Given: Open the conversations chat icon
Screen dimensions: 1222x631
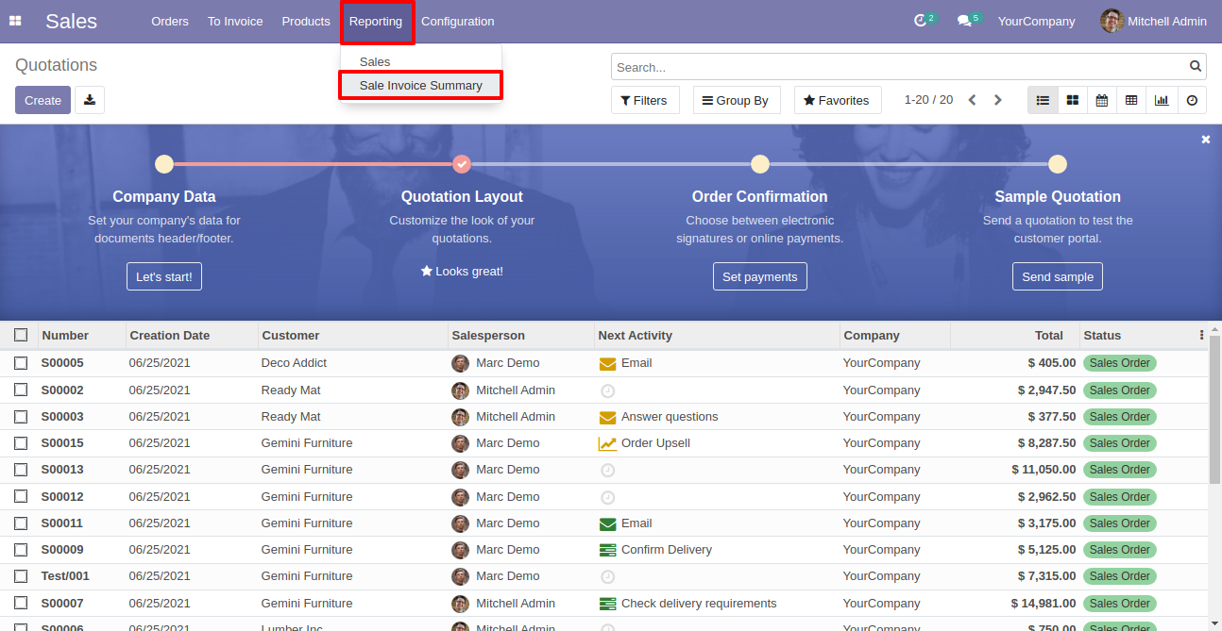Looking at the screenshot, I should [964, 21].
